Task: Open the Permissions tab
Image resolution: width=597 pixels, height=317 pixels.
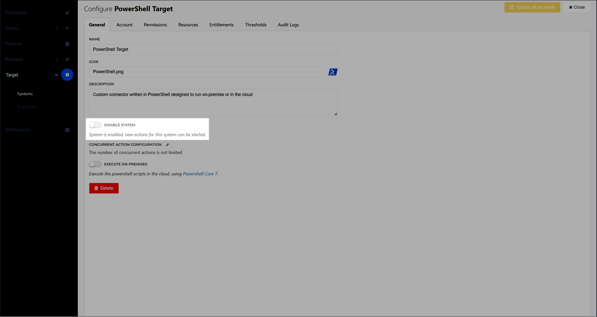Action: pos(155,25)
